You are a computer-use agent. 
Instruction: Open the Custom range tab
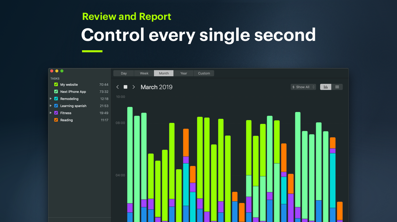pos(204,73)
